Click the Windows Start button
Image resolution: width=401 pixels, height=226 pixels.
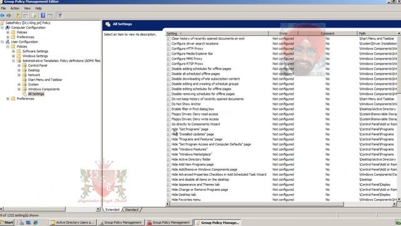pos(7,223)
